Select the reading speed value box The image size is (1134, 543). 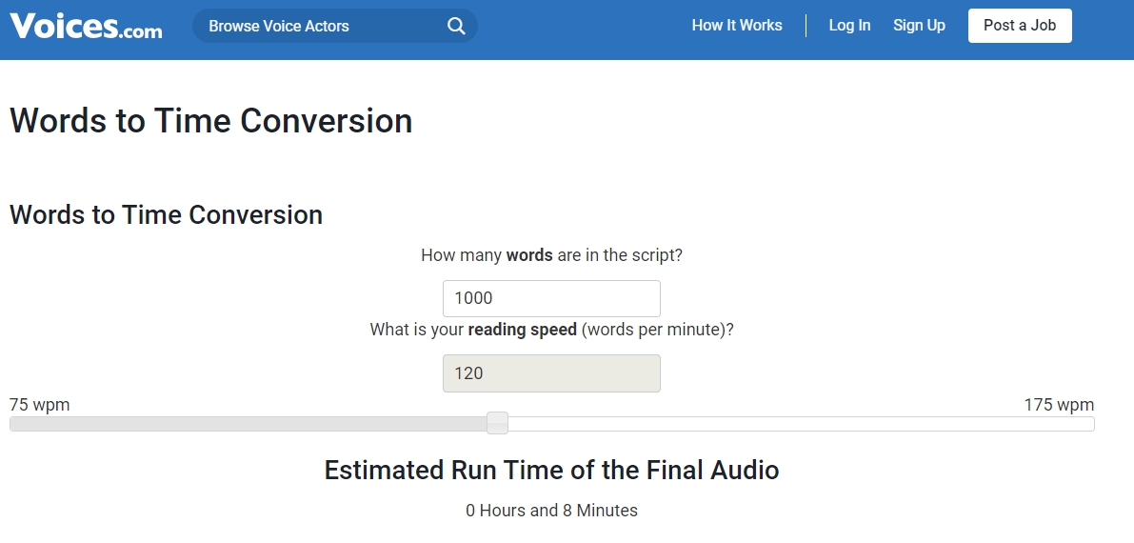551,373
